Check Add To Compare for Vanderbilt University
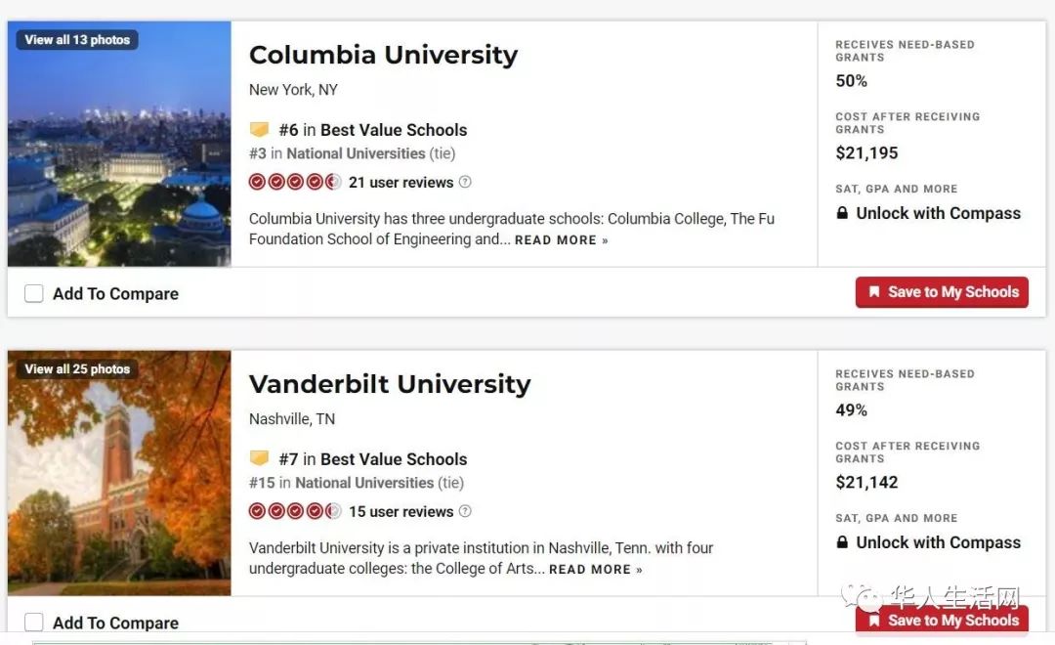The image size is (1055, 645). [33, 623]
